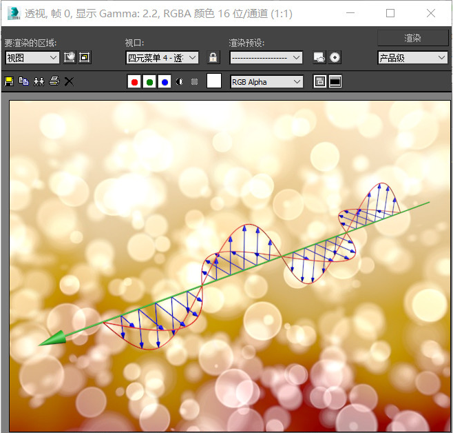Toggle the red channel button
Screen dimensions: 453x433
pyautogui.click(x=134, y=82)
